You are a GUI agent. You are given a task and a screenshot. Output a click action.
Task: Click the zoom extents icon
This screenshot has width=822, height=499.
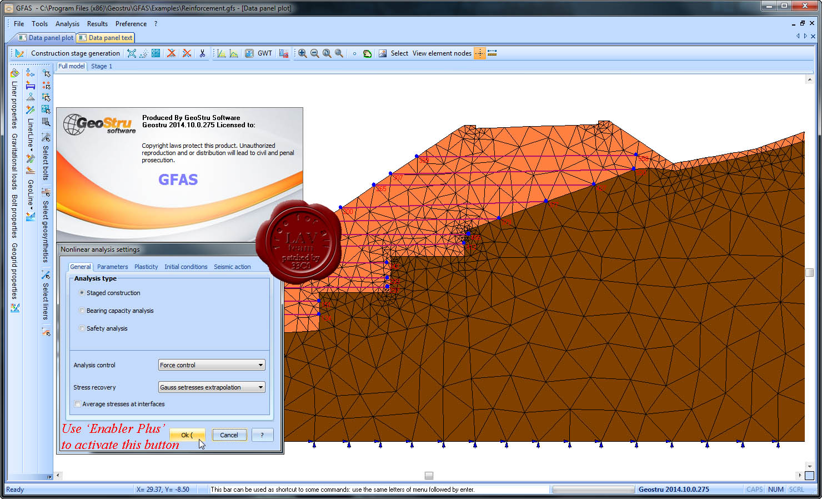click(x=339, y=53)
